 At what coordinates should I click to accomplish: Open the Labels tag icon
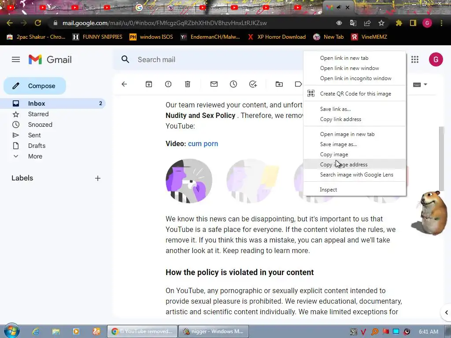(298, 84)
